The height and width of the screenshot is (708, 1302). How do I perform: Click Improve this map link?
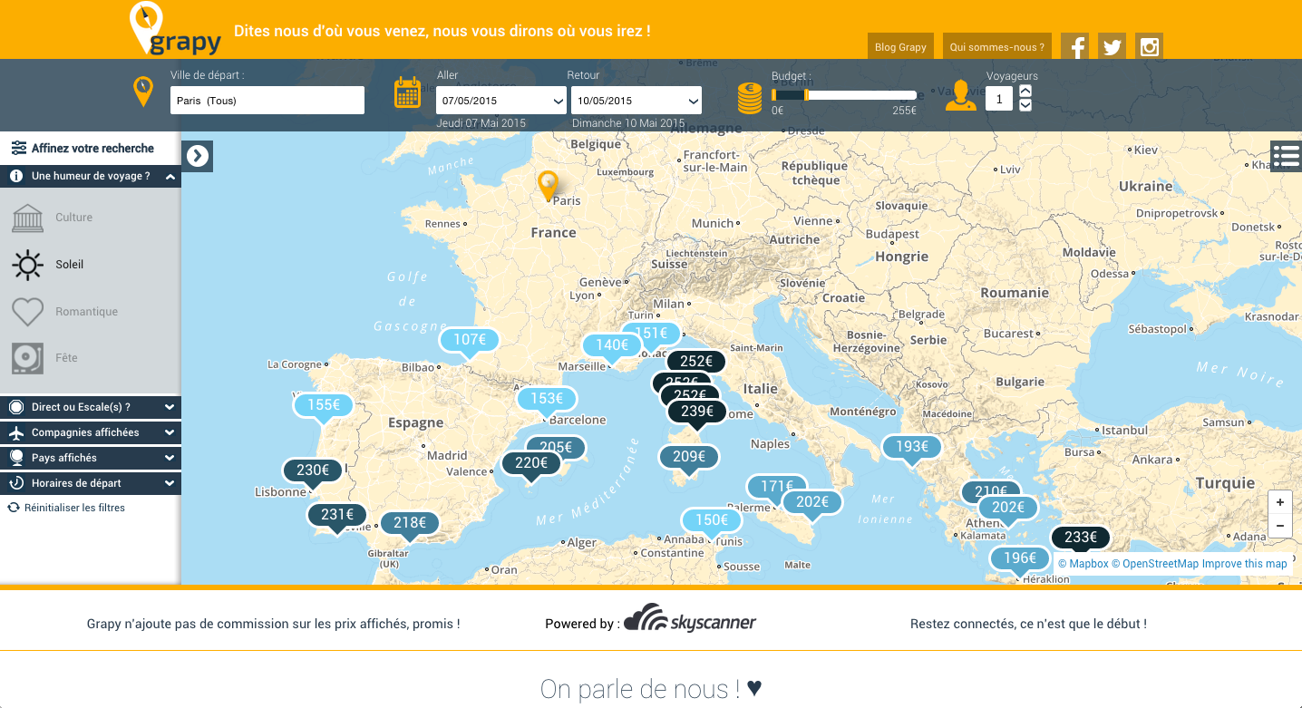[x=1245, y=564]
